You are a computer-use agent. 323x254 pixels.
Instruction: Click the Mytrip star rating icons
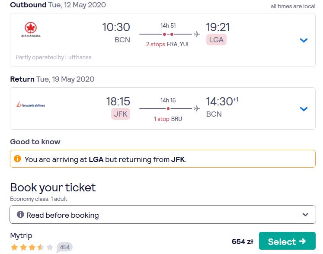(x=32, y=247)
